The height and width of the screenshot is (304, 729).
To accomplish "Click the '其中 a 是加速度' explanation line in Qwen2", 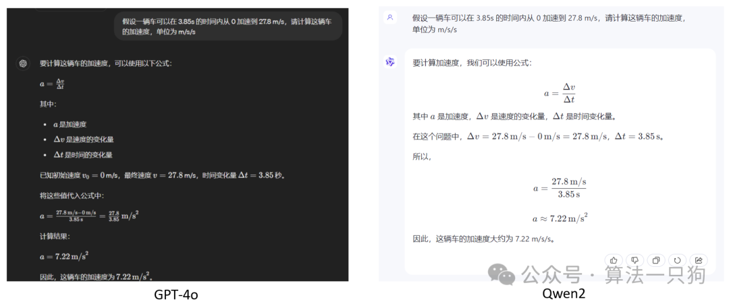I will click(x=514, y=116).
